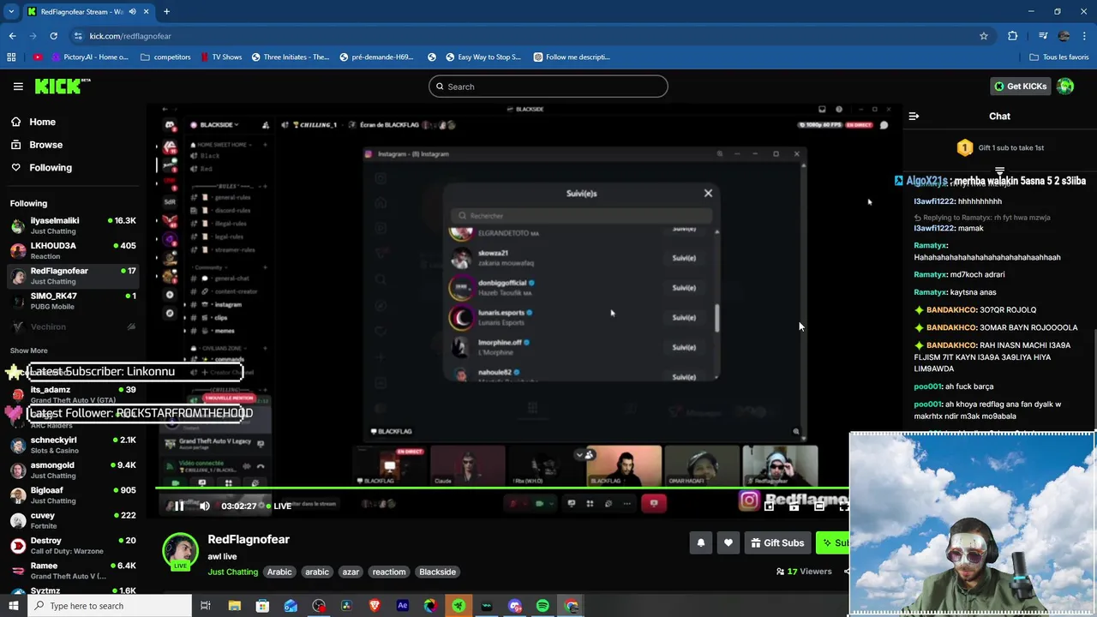
Task: Open Discord from the taskbar
Action: click(515, 606)
